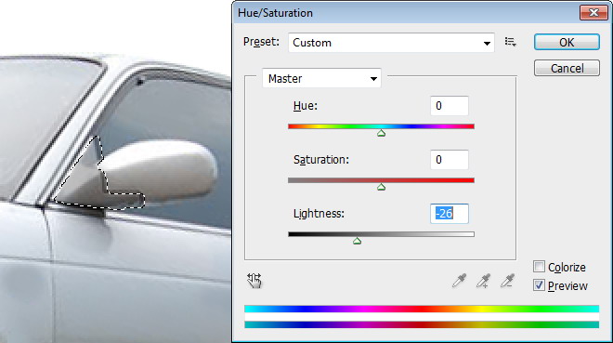Select the eyedropper tool
Image resolution: width=613 pixels, height=343 pixels.
[459, 281]
